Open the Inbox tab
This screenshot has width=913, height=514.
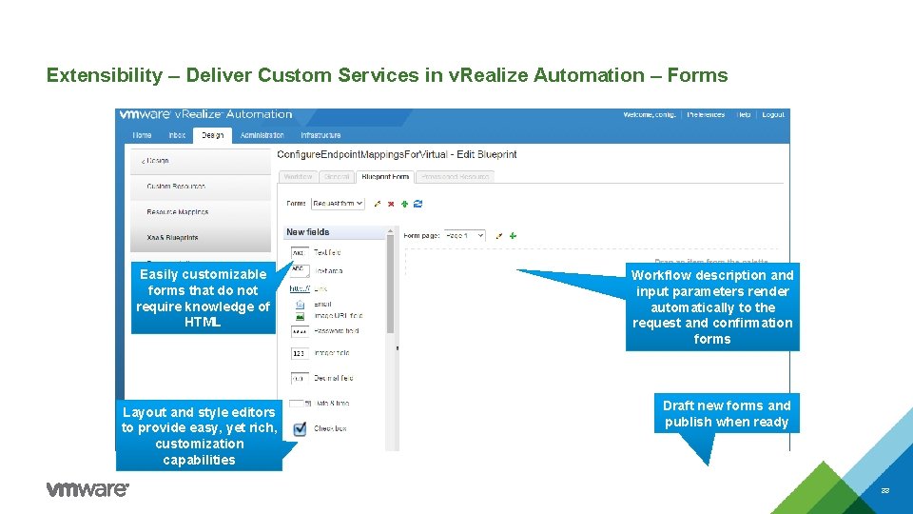point(177,135)
